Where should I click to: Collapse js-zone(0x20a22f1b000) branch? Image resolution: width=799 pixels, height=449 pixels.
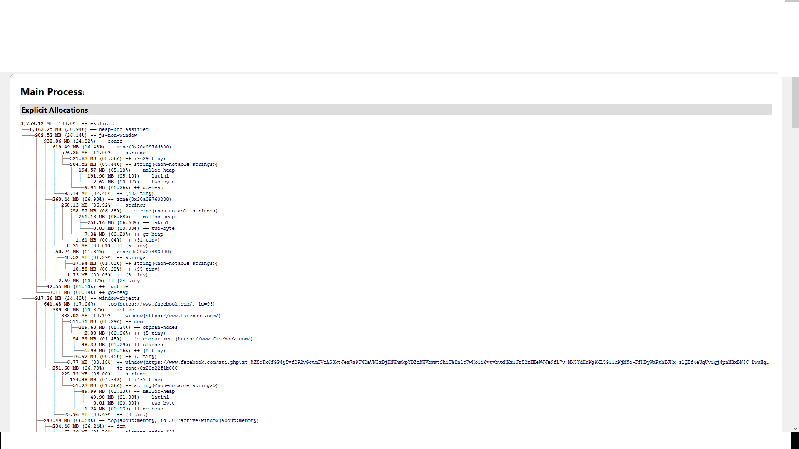148,368
